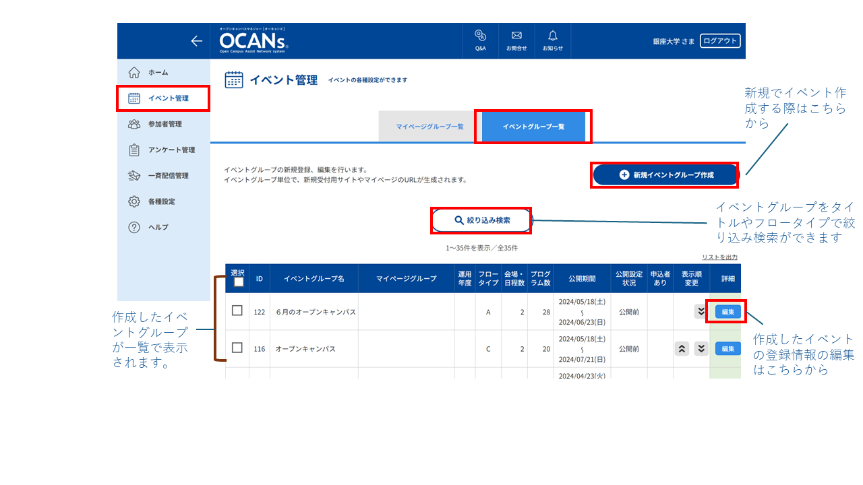This screenshot has width=863, height=485.
Task: Open お知らせ bell notifications
Action: click(x=553, y=40)
